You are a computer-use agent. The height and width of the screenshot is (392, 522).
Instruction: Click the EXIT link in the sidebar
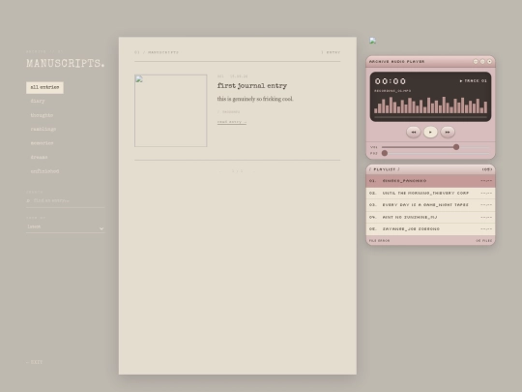[x=34, y=362]
